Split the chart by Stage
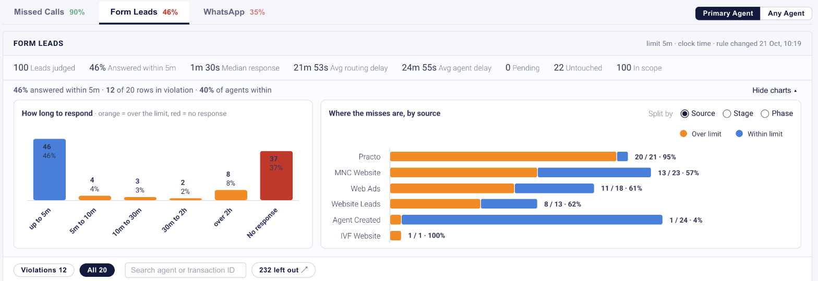Viewport: 818px width, 281px height. coord(738,114)
